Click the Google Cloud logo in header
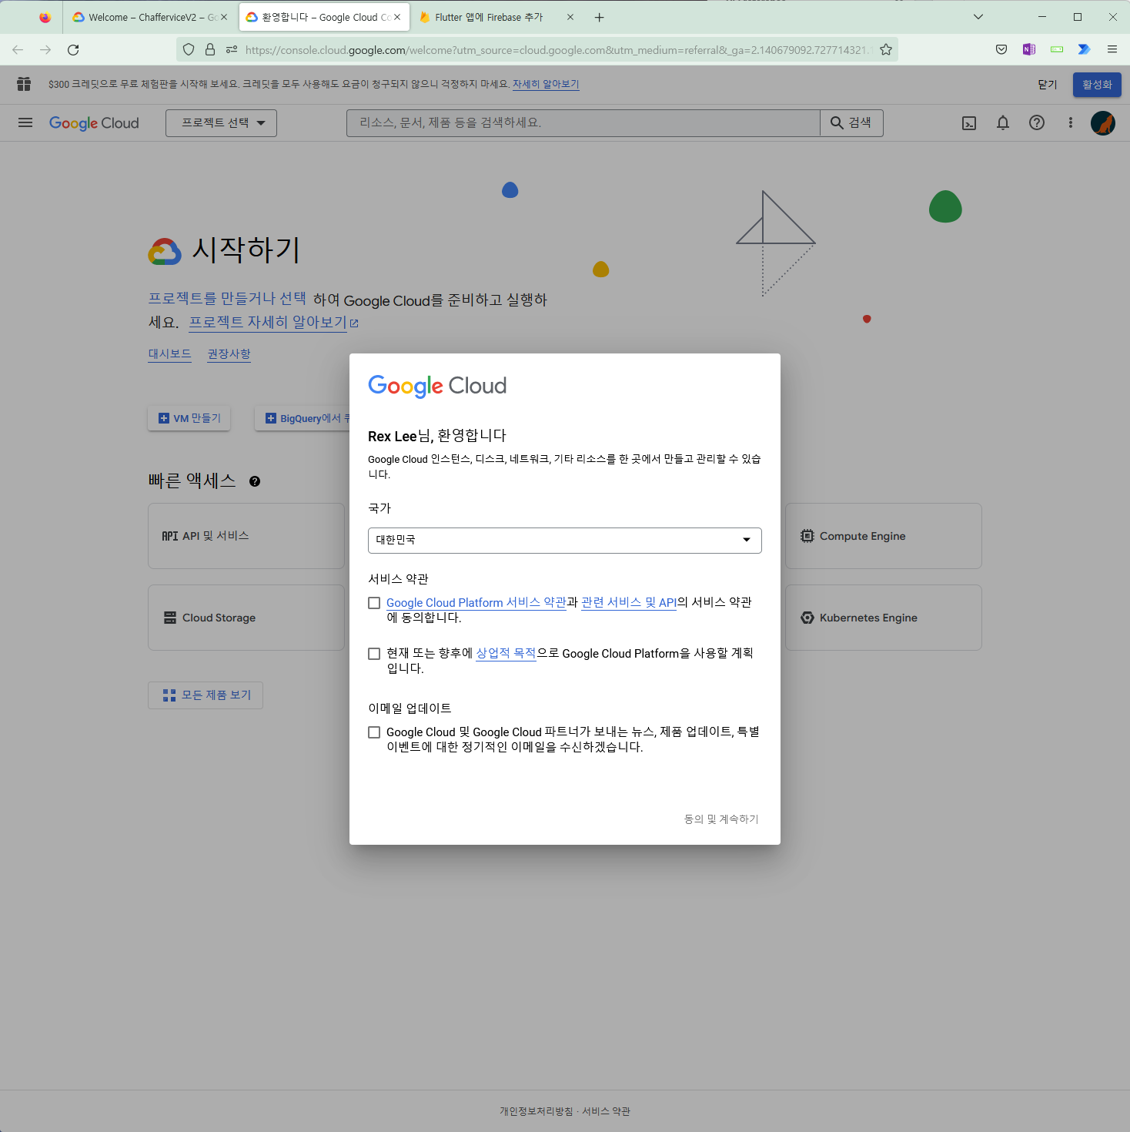The image size is (1130, 1132). pos(94,123)
